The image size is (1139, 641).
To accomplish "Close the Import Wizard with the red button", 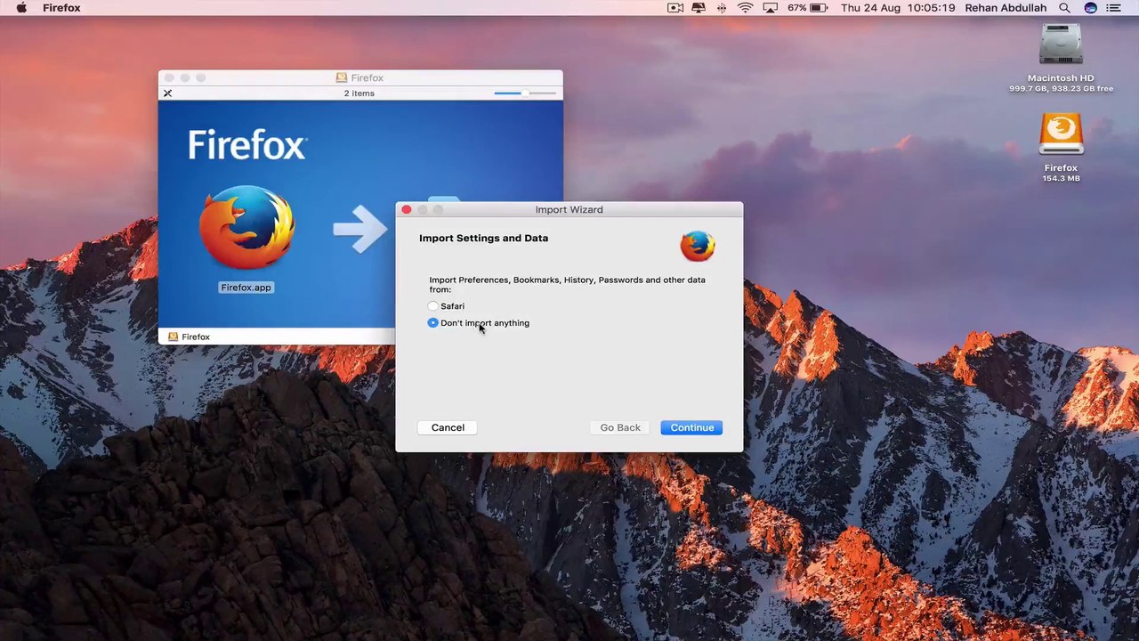I will 407,210.
